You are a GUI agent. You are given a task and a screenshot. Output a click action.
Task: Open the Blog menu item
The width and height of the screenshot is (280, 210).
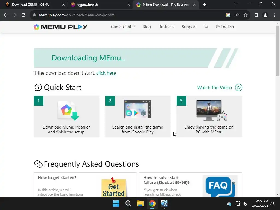coord(147,27)
